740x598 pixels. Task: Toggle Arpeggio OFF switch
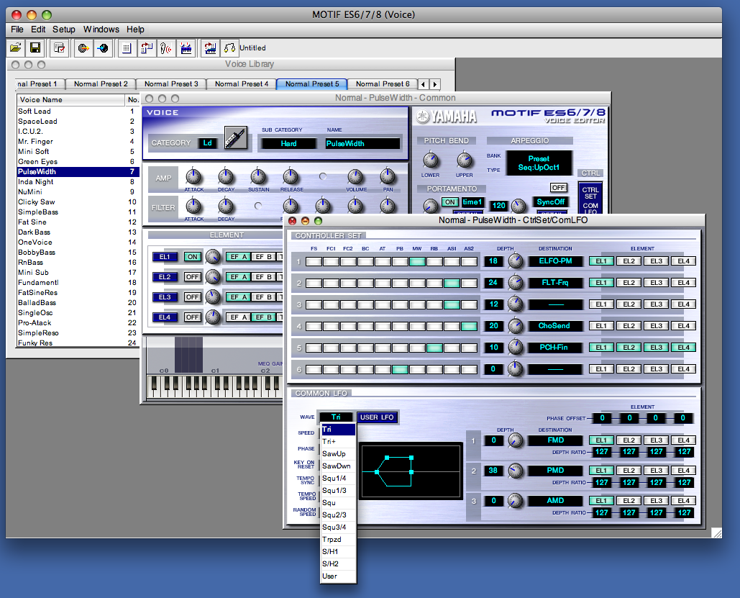(x=558, y=188)
